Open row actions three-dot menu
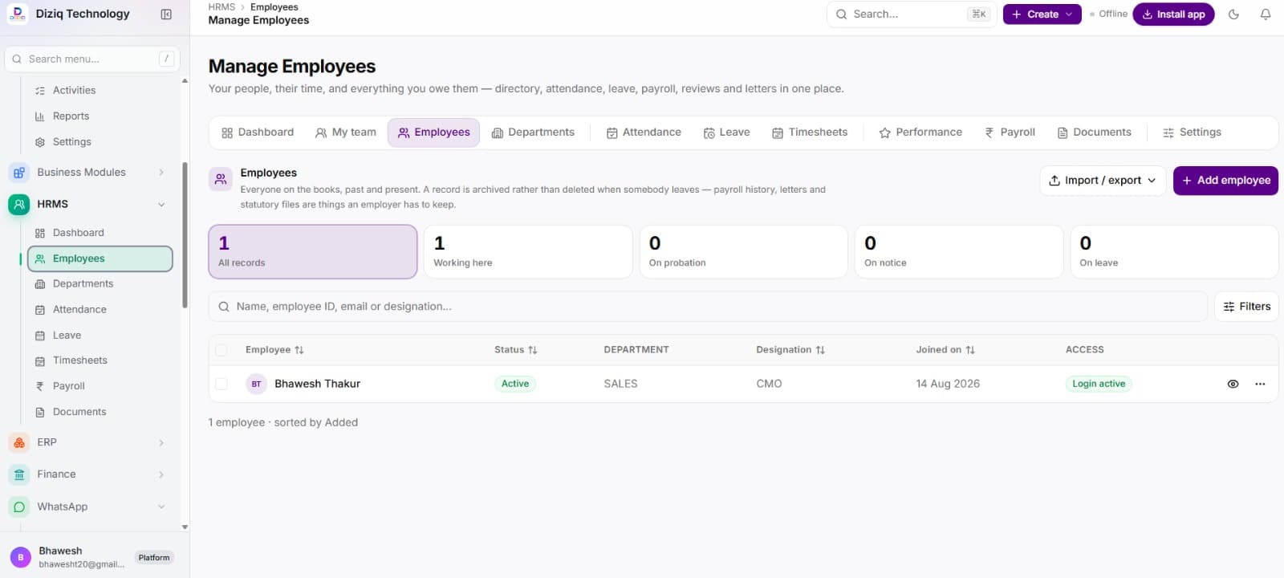Viewport: 1284px width, 578px height. 1260,384
